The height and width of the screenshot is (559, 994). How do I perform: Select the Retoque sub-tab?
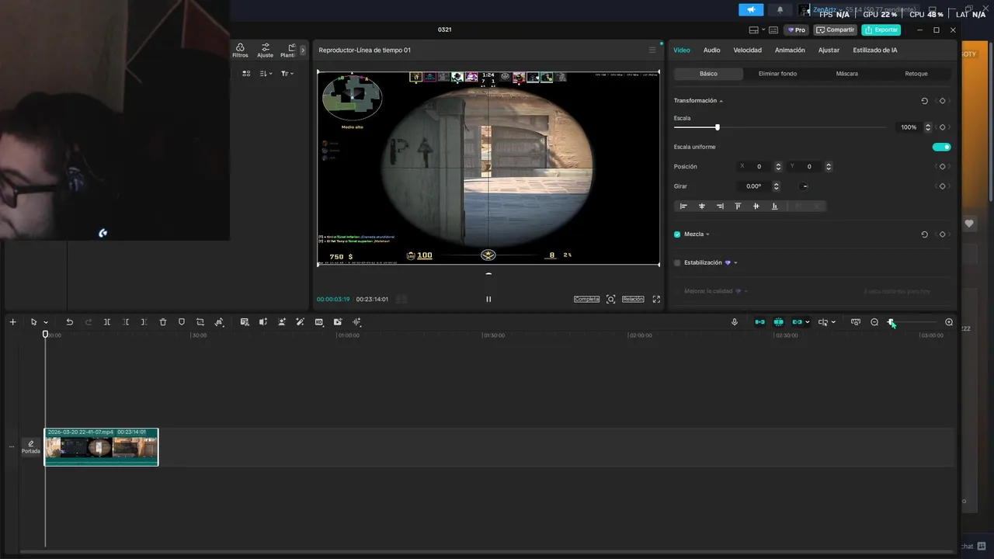[916, 74]
